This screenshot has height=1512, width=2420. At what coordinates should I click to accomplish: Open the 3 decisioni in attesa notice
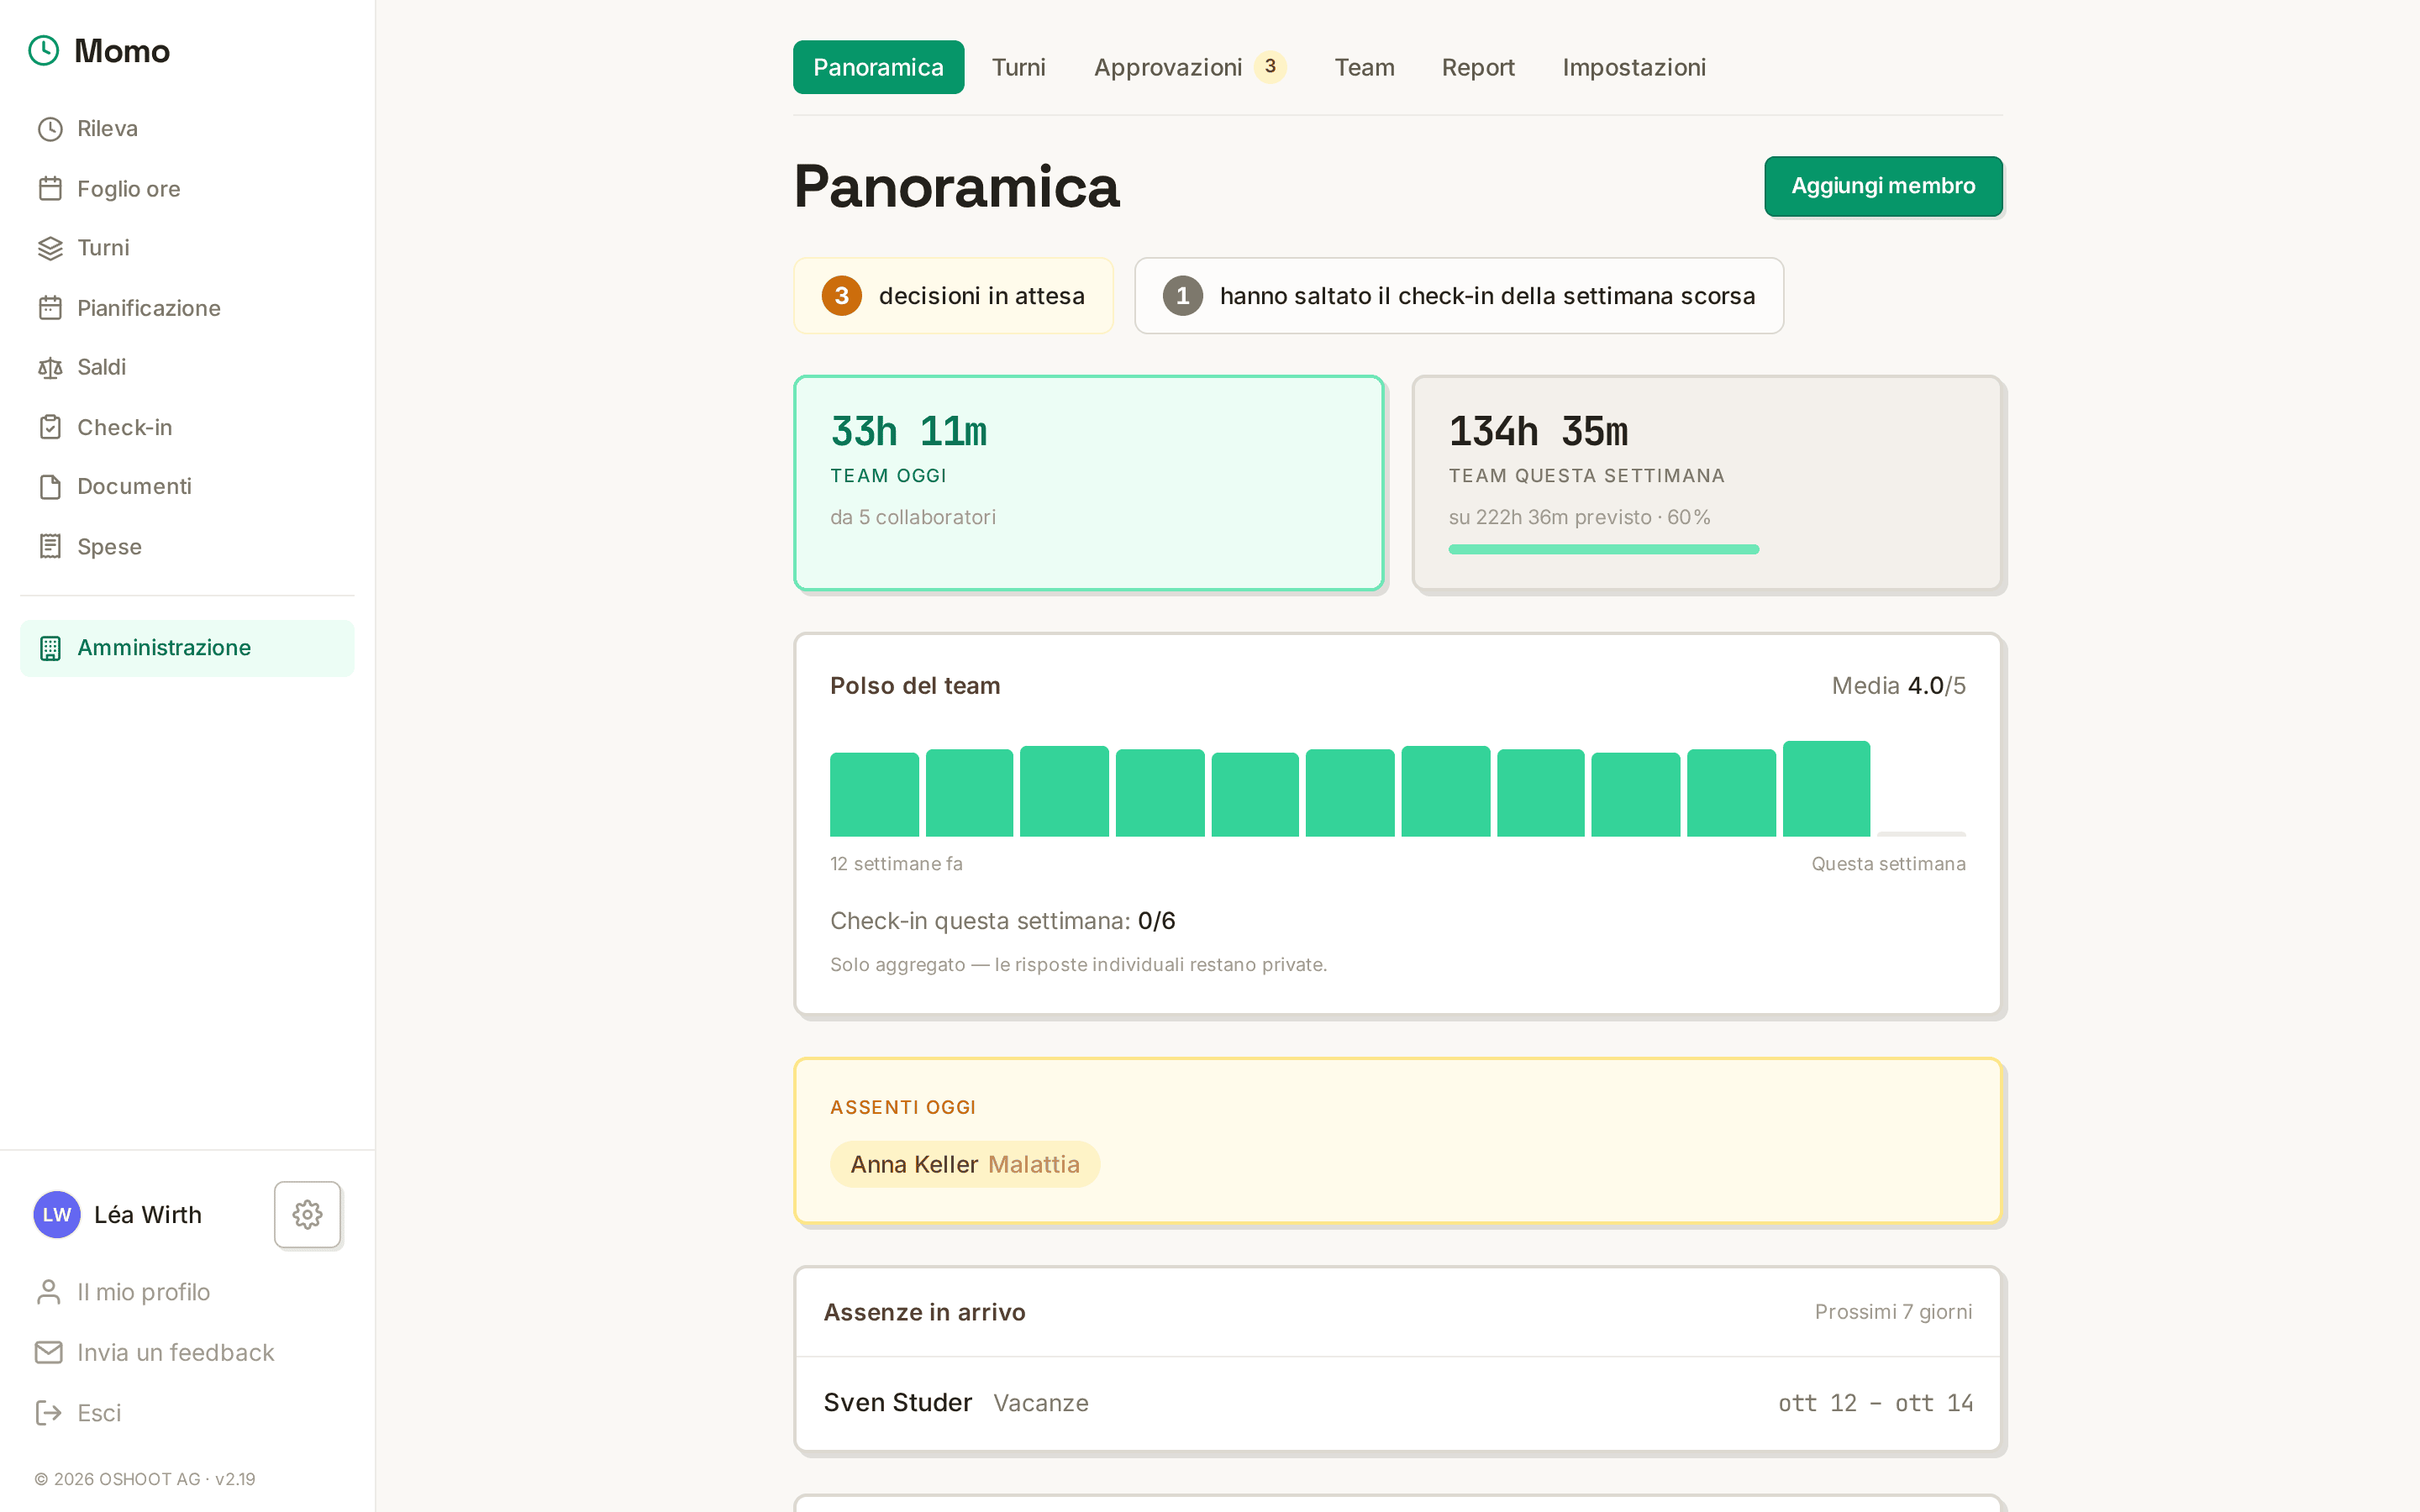953,296
